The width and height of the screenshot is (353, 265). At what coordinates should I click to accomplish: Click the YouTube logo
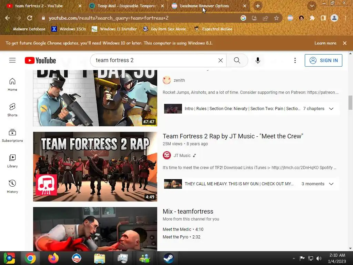coord(40,60)
